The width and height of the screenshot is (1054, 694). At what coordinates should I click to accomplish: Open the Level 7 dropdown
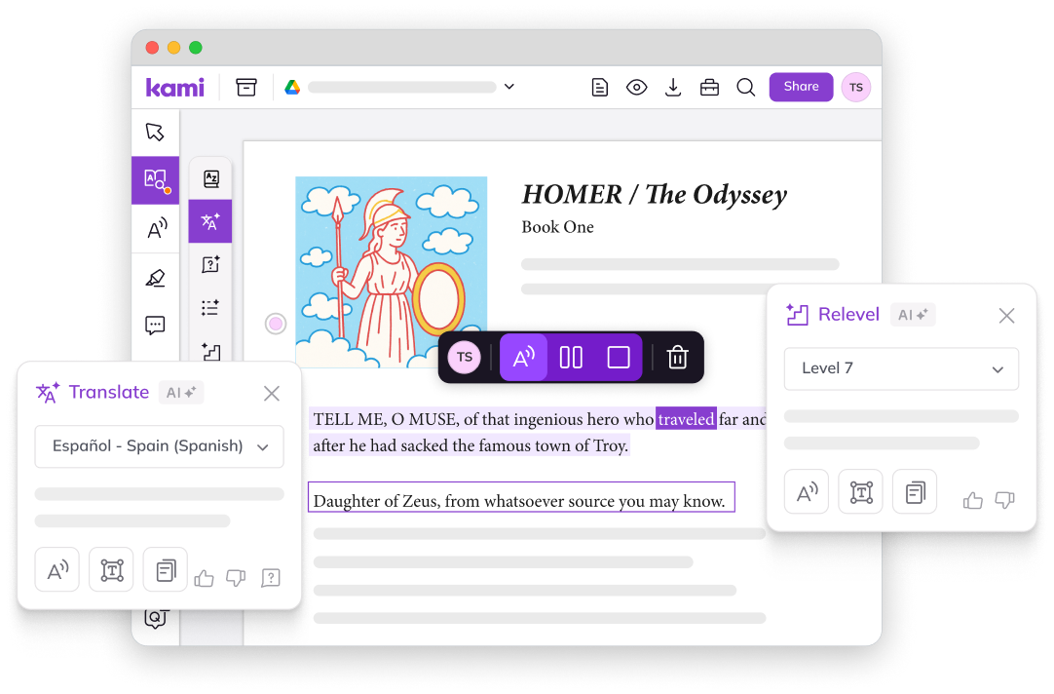pos(901,368)
